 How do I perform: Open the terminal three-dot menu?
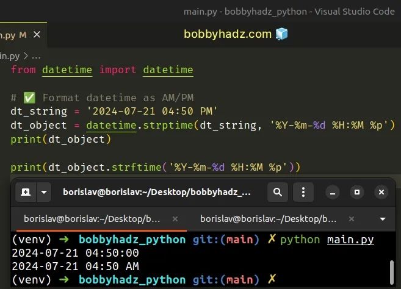(x=303, y=192)
